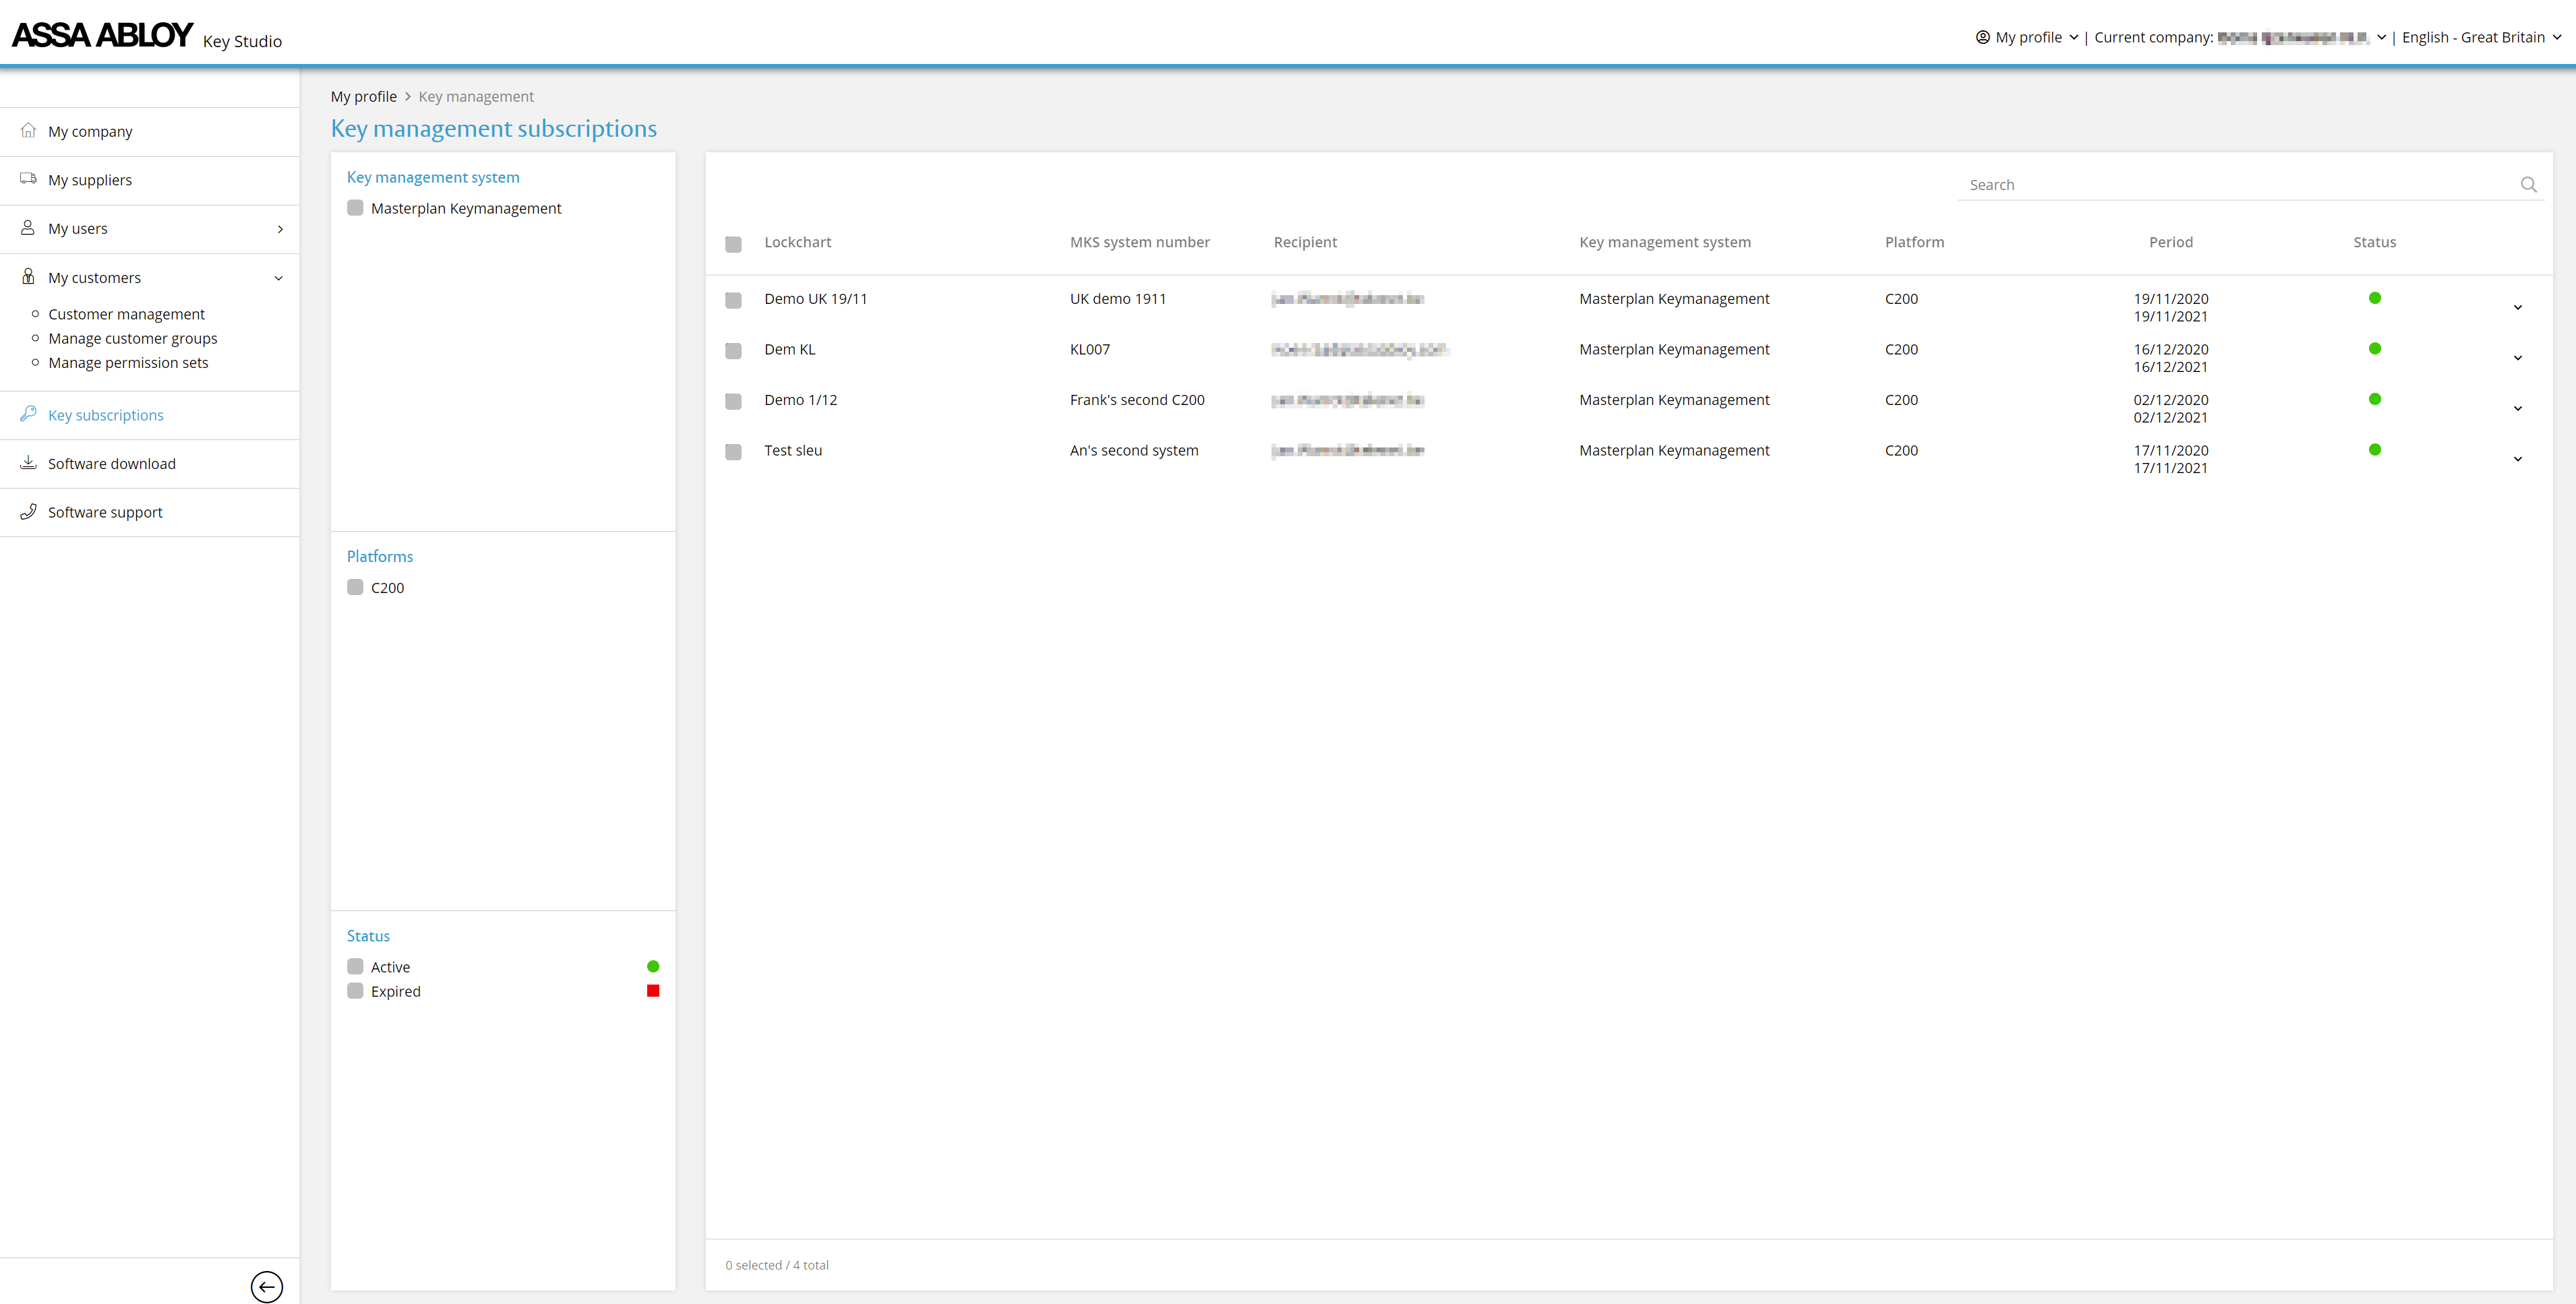Click the My company house icon
The width and height of the screenshot is (2576, 1304).
tap(28, 131)
